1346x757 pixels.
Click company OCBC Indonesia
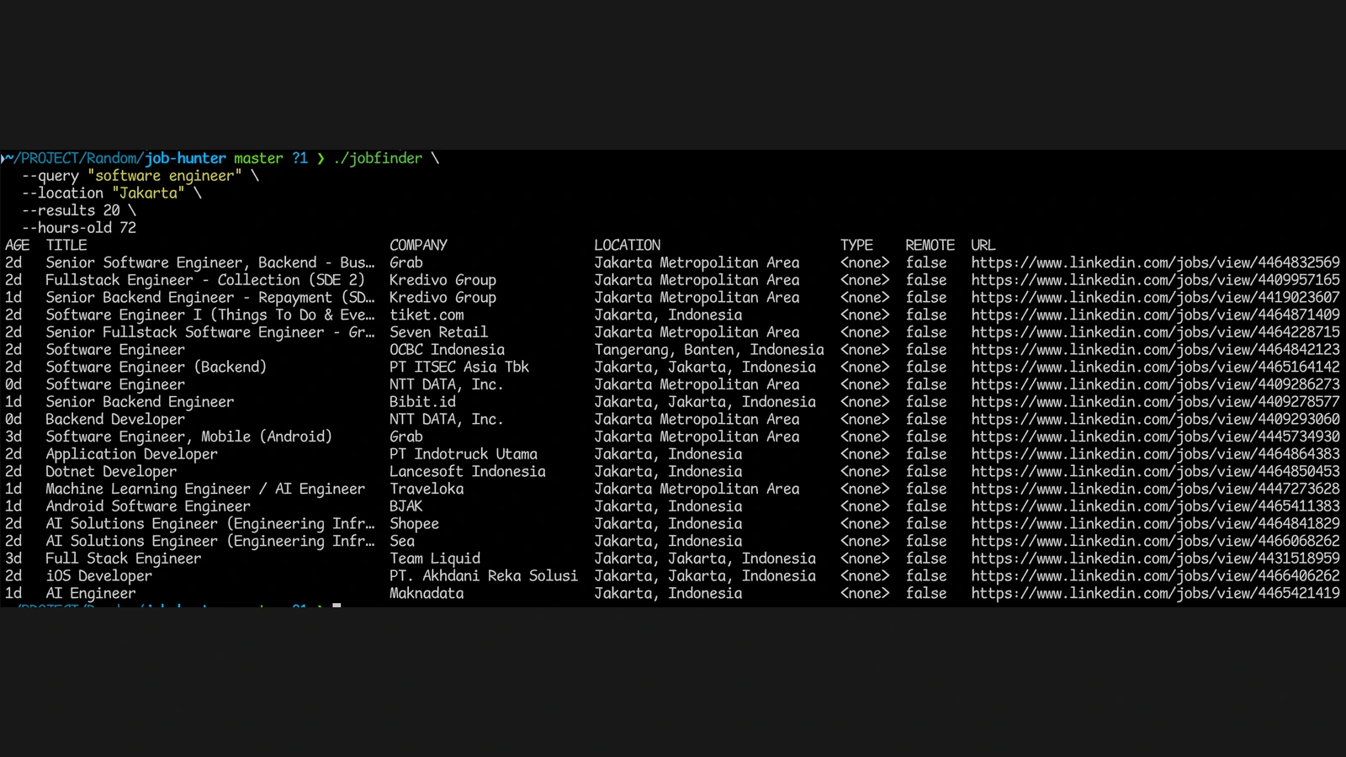[447, 349]
